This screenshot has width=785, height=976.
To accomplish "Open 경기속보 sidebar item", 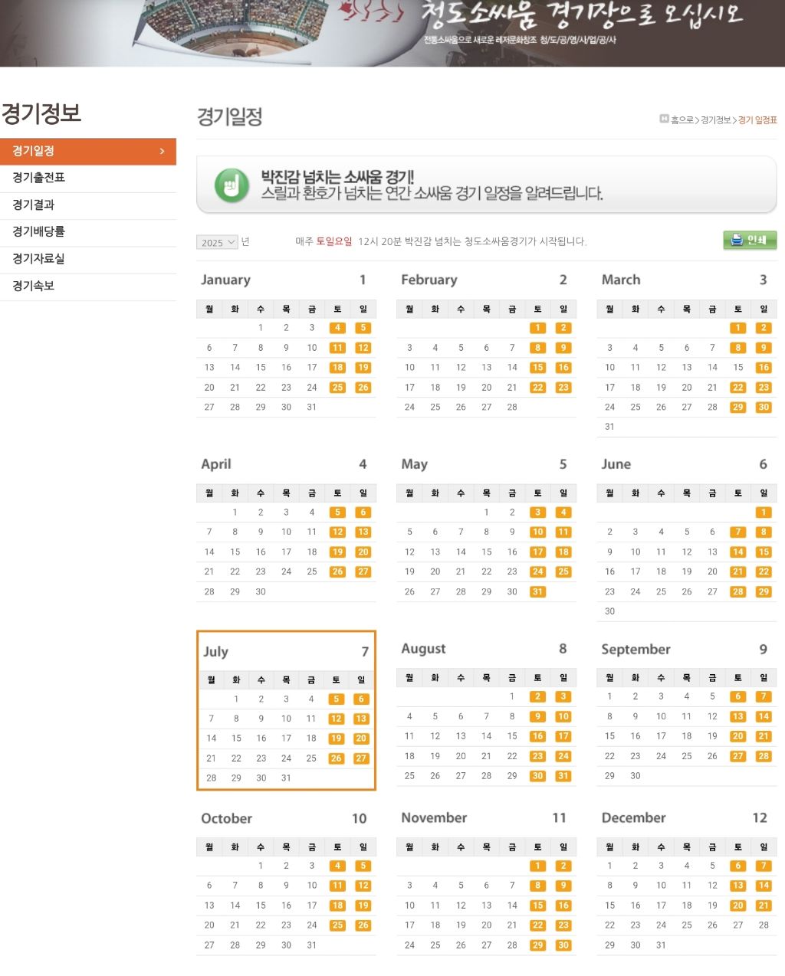I will tap(33, 286).
